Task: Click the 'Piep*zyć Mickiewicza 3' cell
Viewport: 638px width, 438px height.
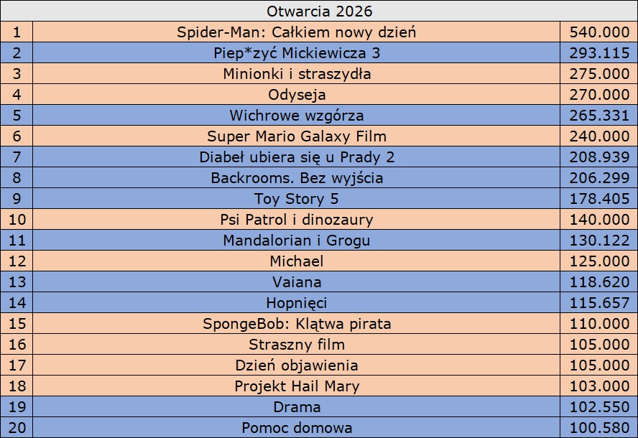Action: [296, 53]
